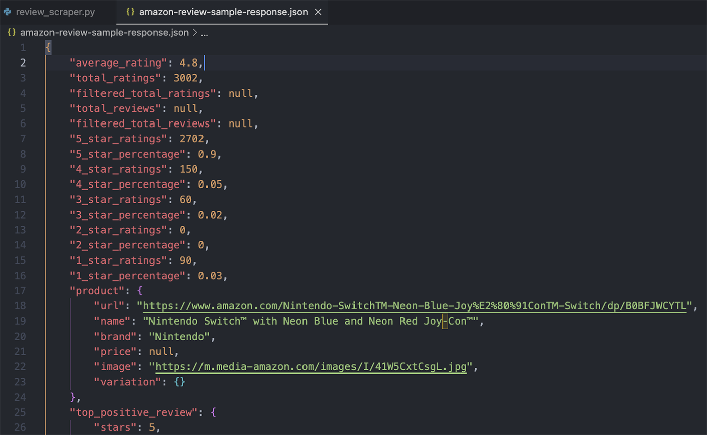Click line number 17 in the gutter
The image size is (707, 435).
click(x=21, y=291)
